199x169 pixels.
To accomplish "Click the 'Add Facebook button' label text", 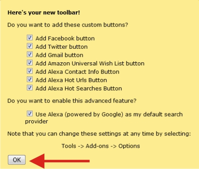I will pos(65,38).
